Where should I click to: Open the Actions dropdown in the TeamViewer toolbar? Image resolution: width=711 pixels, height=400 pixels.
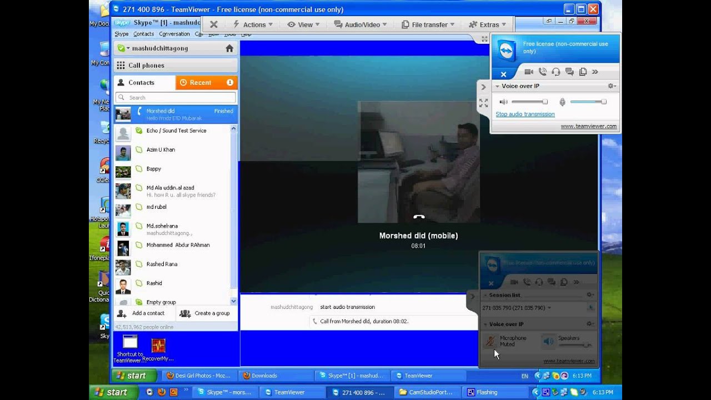click(253, 24)
